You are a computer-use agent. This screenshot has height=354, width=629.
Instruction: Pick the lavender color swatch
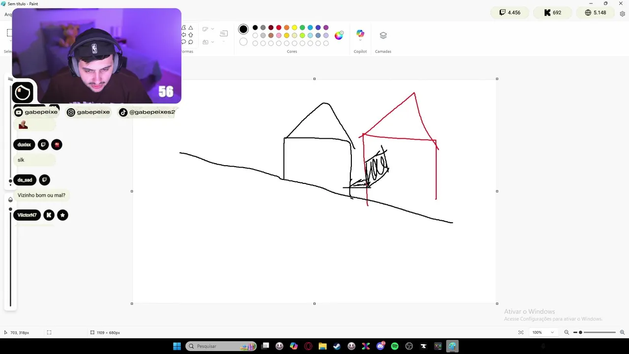pyautogui.click(x=326, y=35)
